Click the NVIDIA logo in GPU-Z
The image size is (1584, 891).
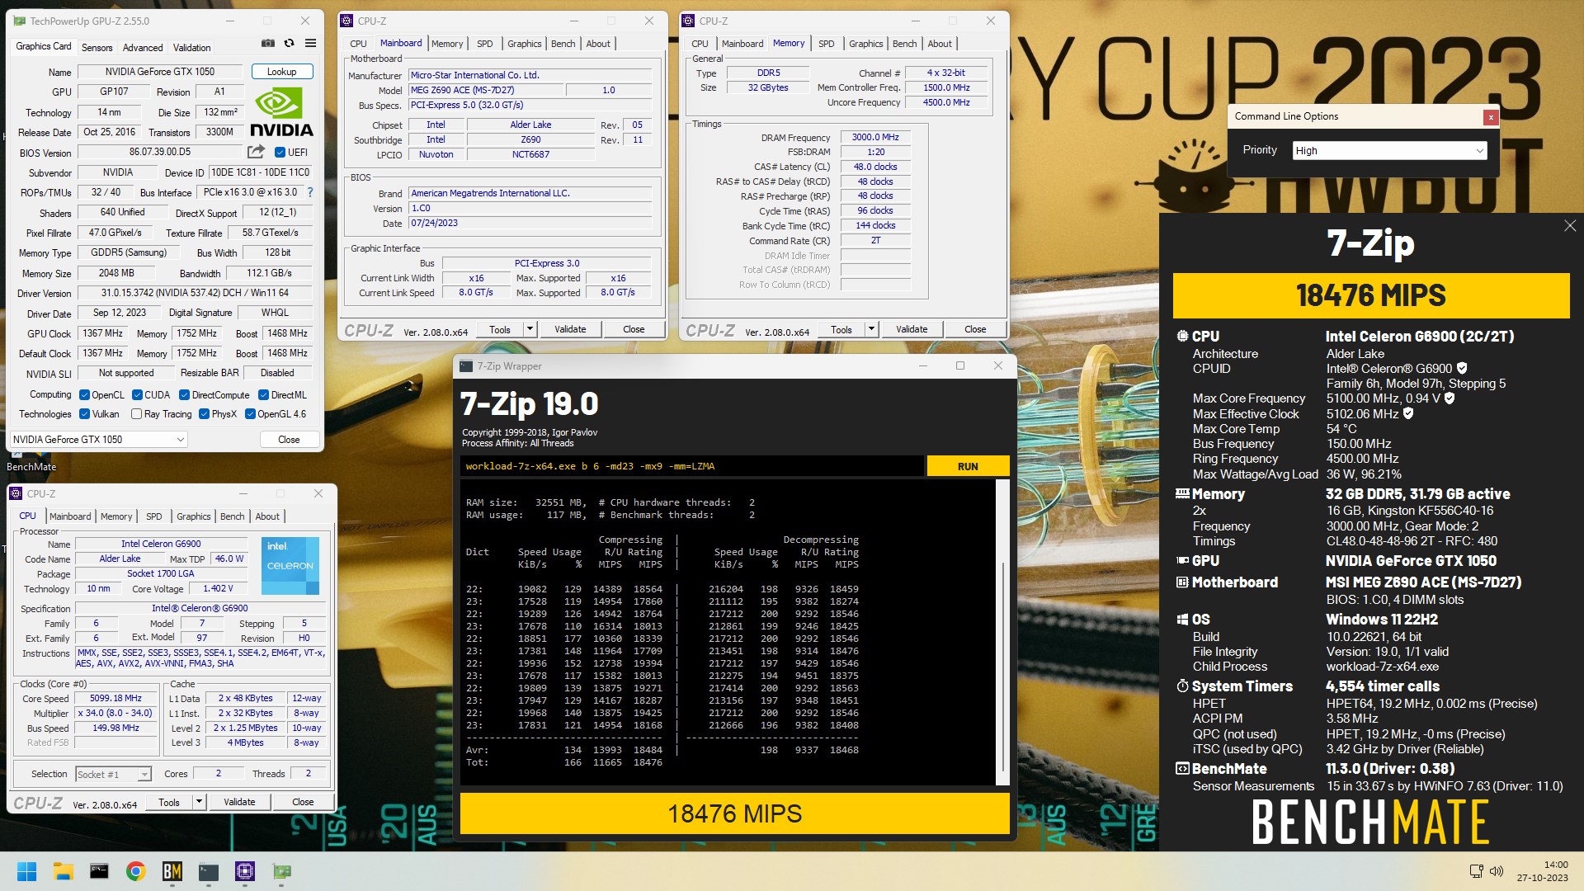tap(281, 113)
